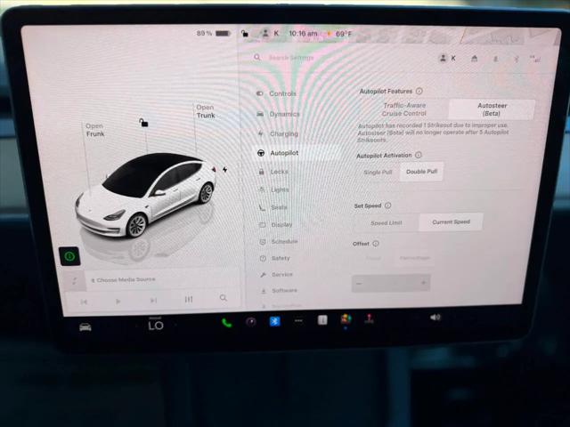Tap the HomeLink garage icon
This screenshot has width=570, height=427.
coord(474,59)
